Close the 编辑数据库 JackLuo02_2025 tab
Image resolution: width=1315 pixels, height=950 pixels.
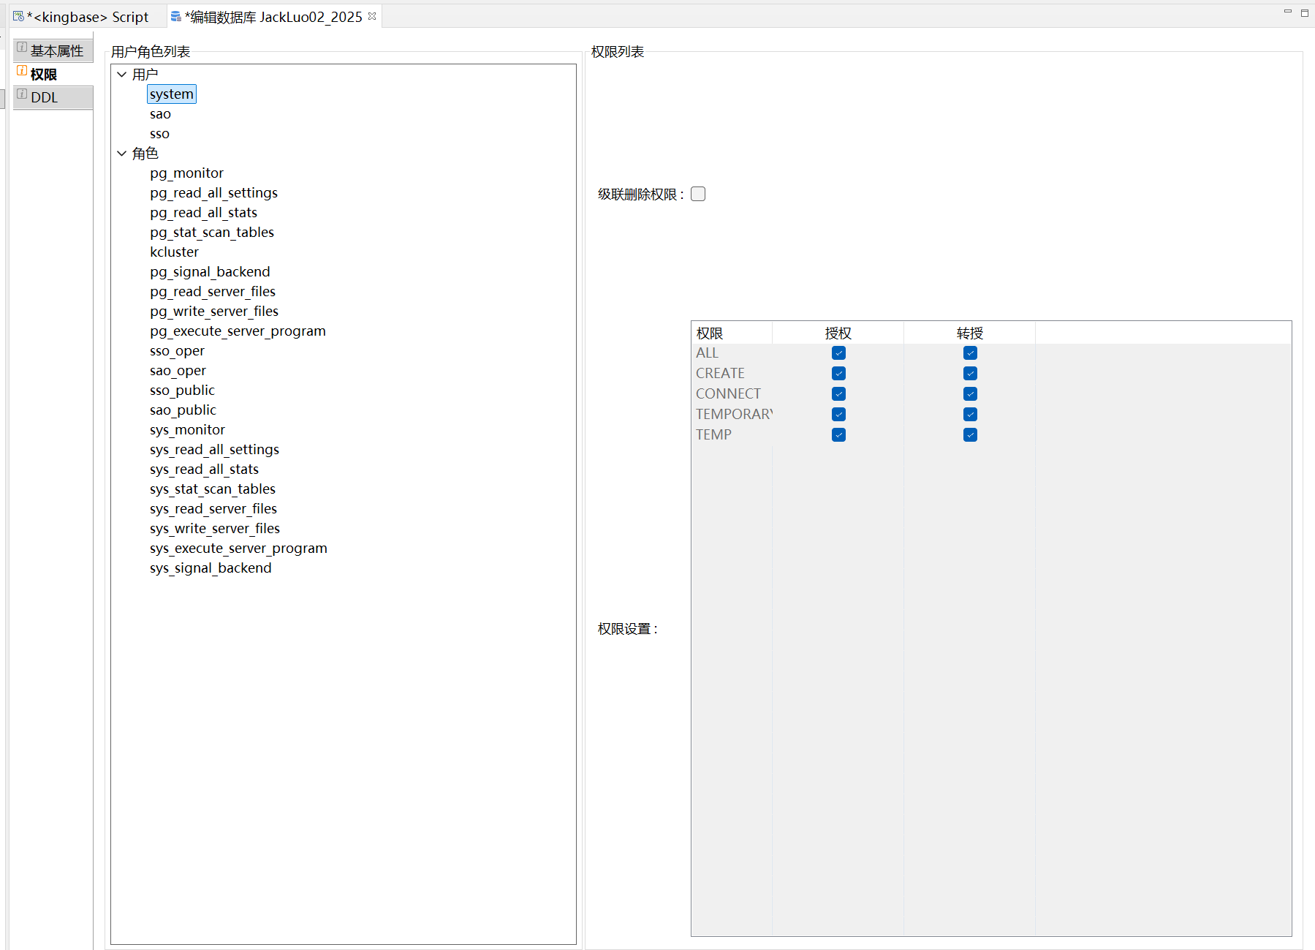pyautogui.click(x=372, y=16)
